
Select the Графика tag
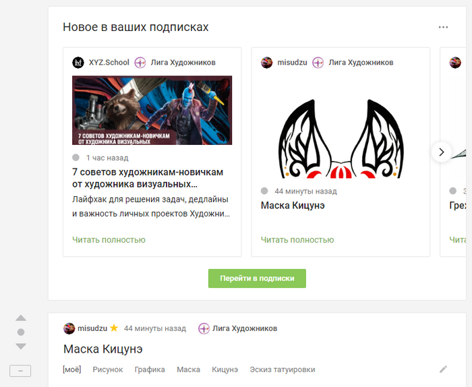coord(150,369)
